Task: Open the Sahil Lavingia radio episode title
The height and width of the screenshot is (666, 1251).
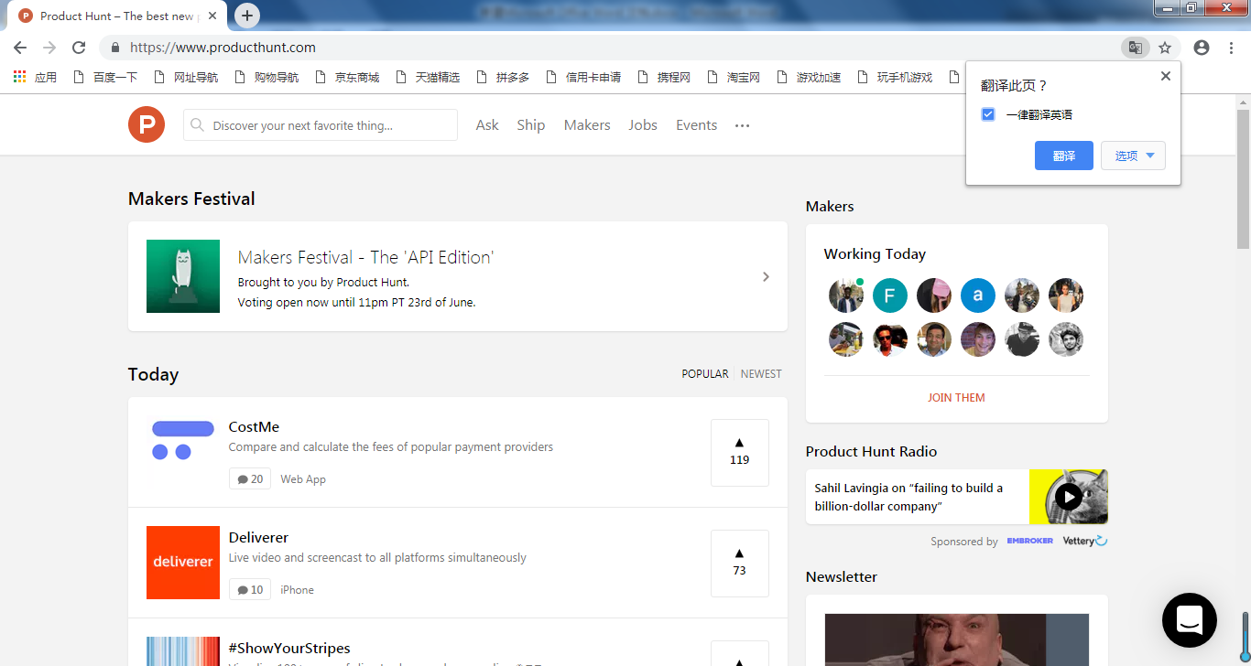Action: coord(908,497)
